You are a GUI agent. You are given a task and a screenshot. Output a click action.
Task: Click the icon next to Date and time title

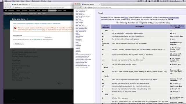[27, 19]
